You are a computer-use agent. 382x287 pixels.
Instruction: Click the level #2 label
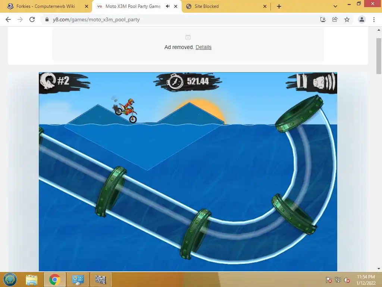coord(63,81)
